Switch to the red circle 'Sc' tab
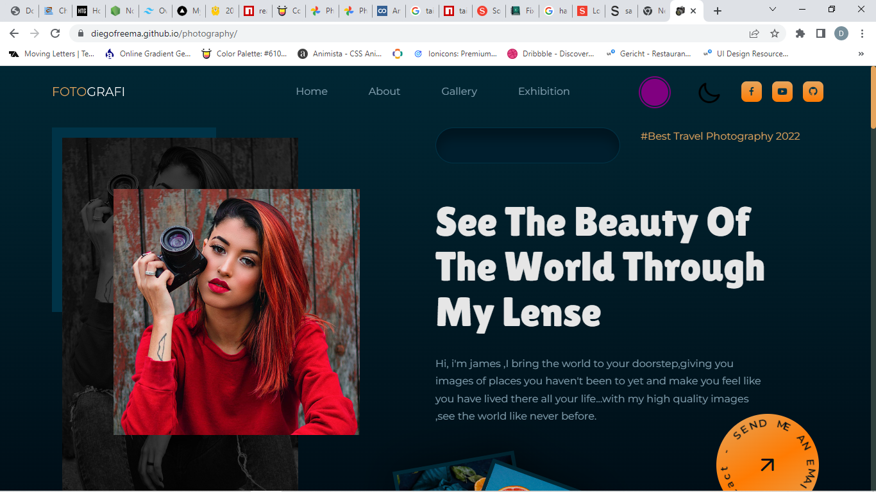The height and width of the screenshot is (492, 876). pyautogui.click(x=489, y=11)
